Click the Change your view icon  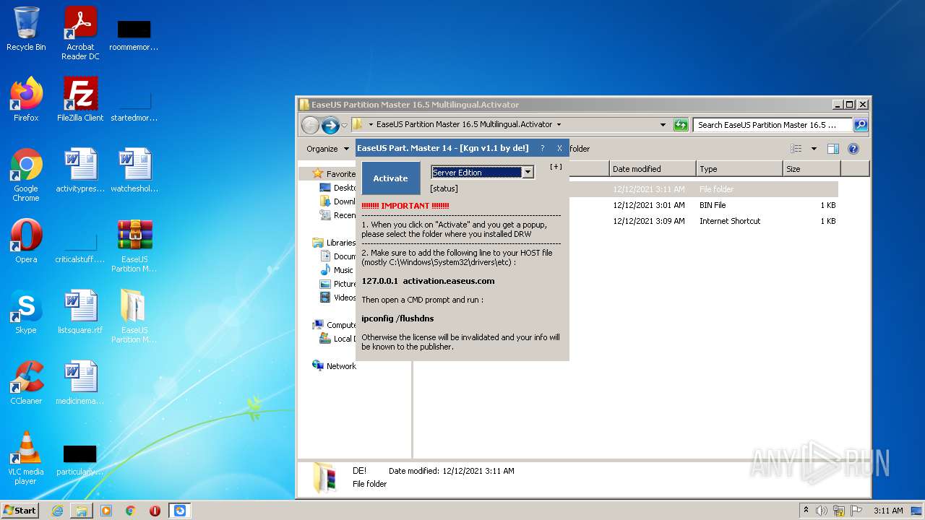(x=796, y=149)
